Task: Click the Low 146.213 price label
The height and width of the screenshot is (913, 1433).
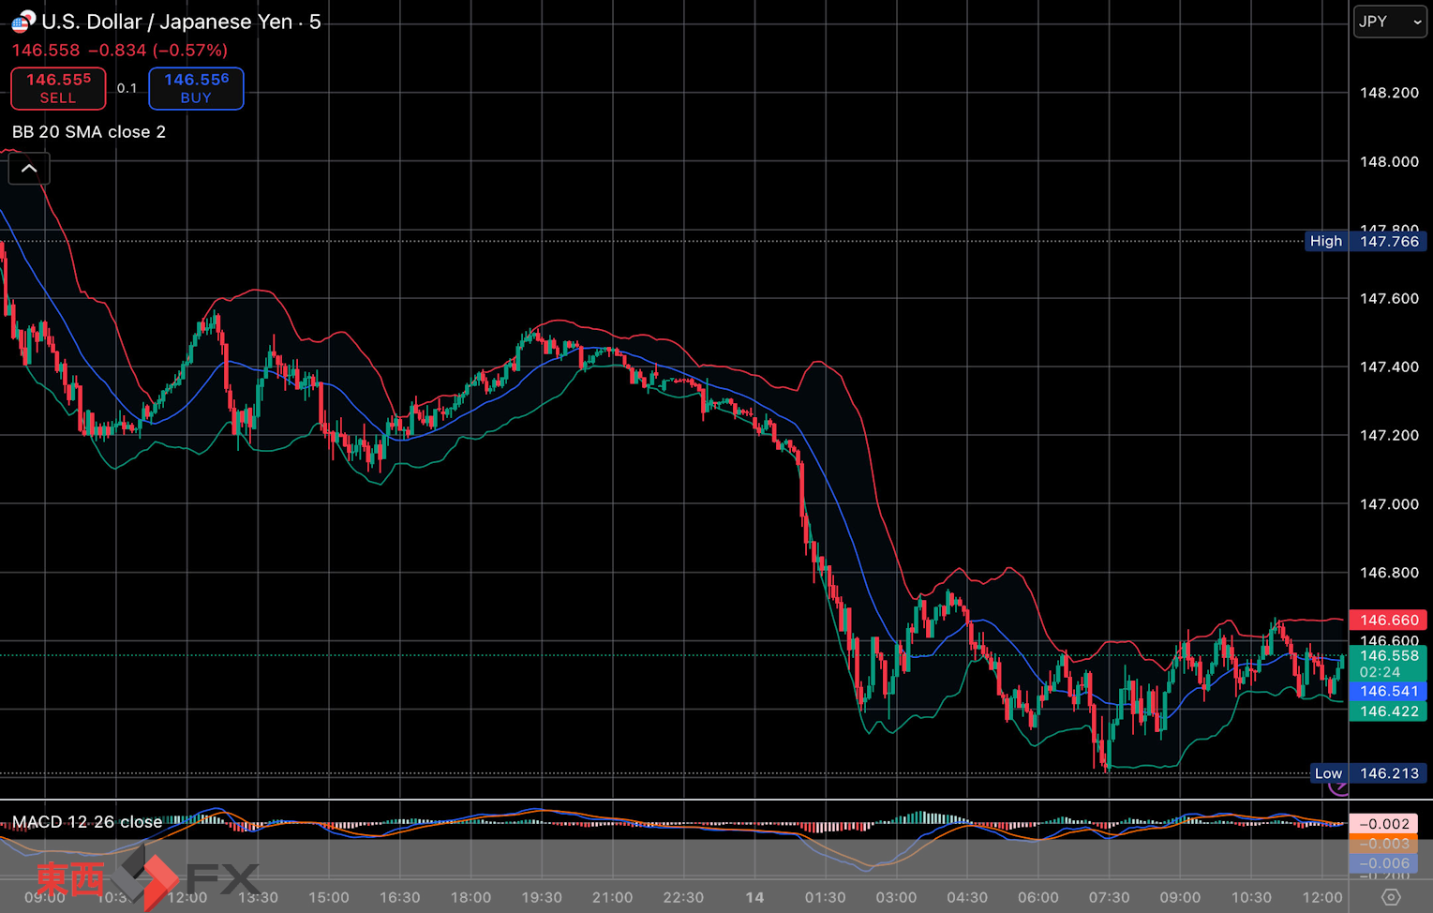Action: [x=1368, y=773]
